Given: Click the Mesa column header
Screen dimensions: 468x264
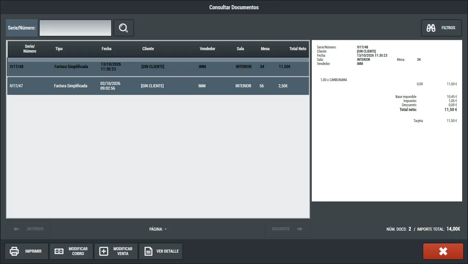Looking at the screenshot, I should pos(265,49).
